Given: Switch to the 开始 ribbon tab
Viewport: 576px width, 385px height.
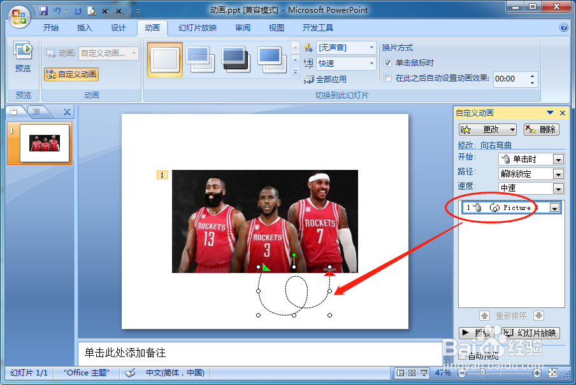Looking at the screenshot, I should coord(51,28).
